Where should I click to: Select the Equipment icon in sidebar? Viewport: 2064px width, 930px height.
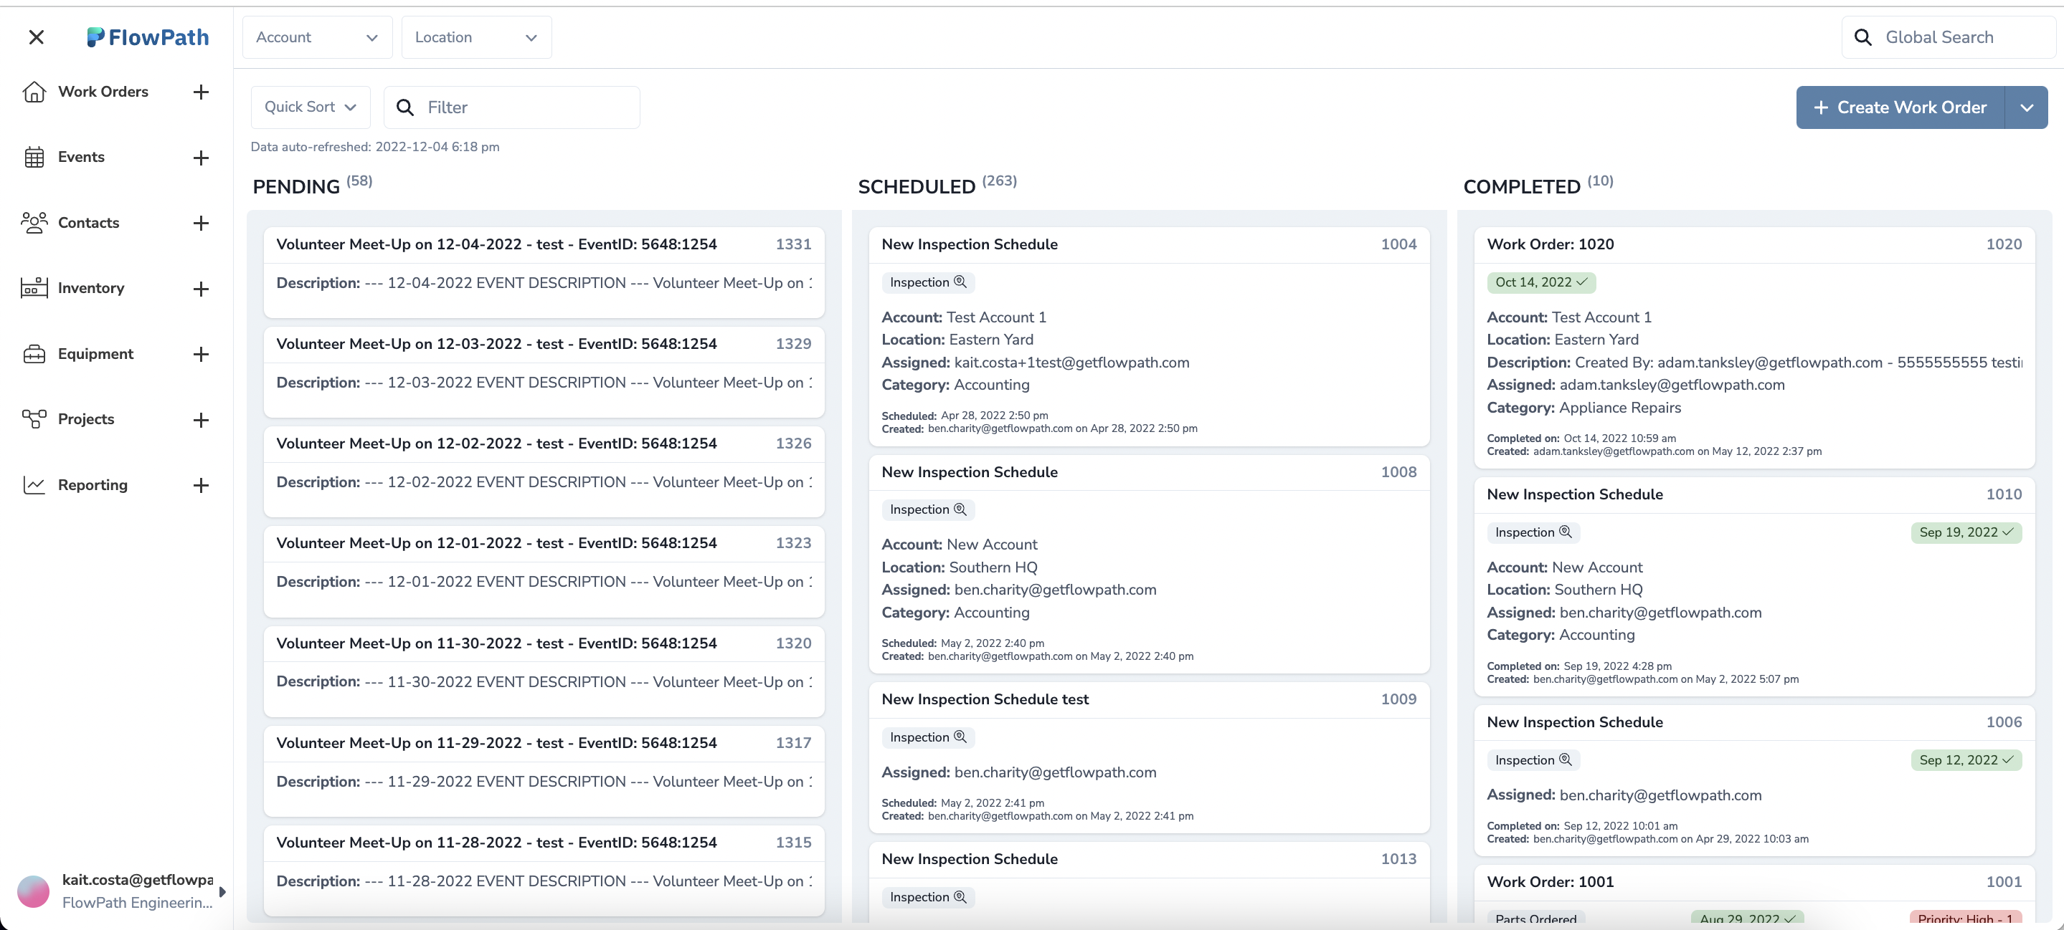coord(34,353)
